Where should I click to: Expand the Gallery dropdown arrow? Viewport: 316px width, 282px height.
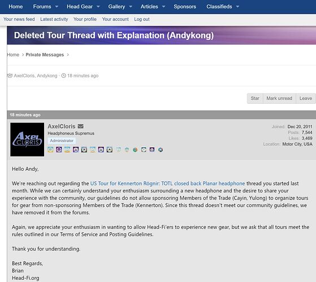click(x=131, y=7)
